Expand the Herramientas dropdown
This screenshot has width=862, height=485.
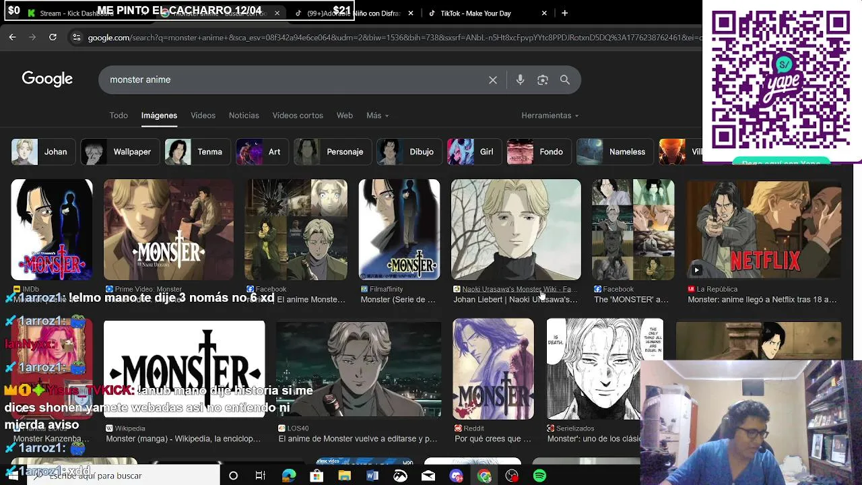coord(550,115)
